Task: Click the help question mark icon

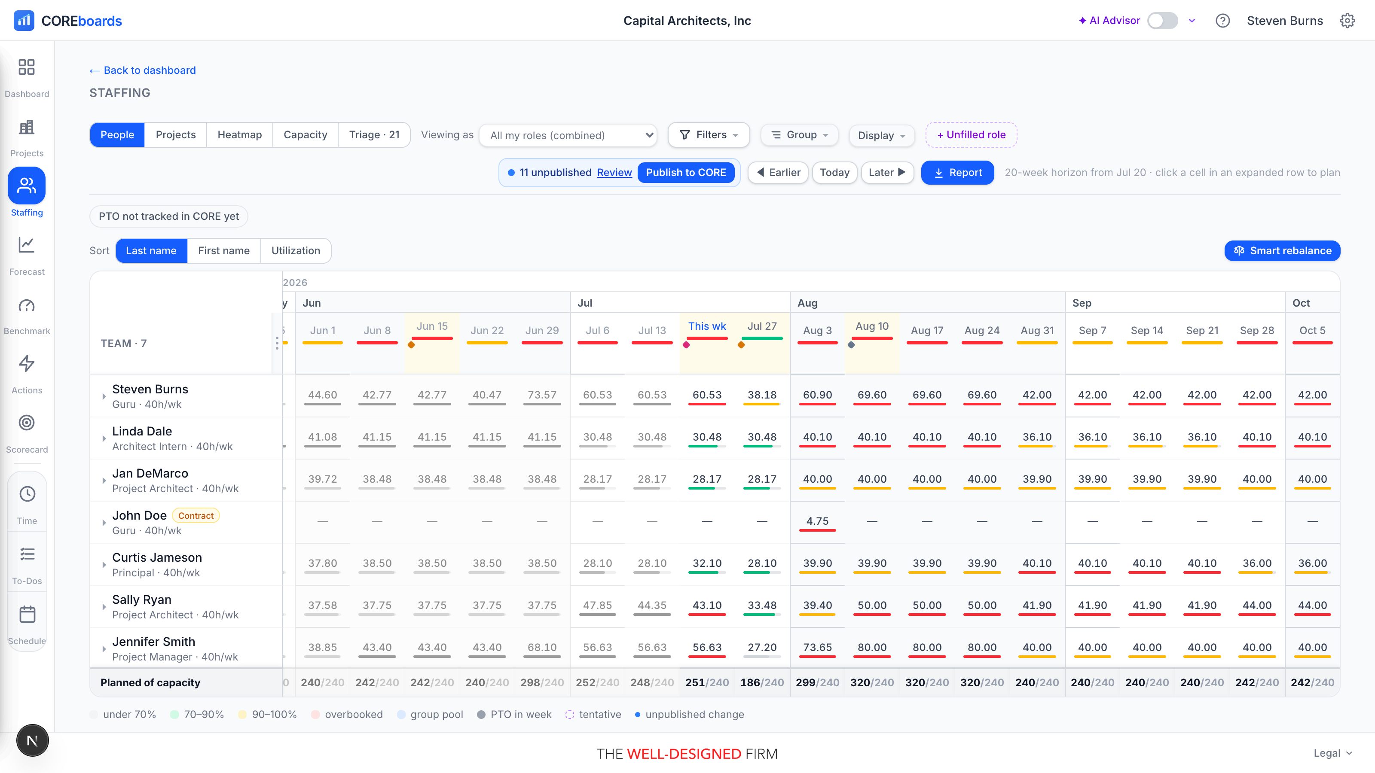Action: pyautogui.click(x=1222, y=21)
